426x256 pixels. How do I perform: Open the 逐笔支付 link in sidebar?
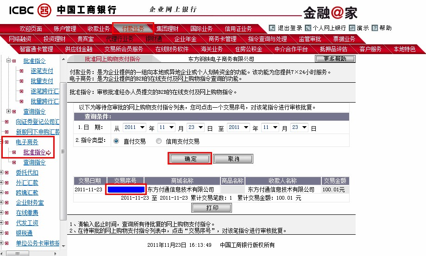click(x=42, y=71)
